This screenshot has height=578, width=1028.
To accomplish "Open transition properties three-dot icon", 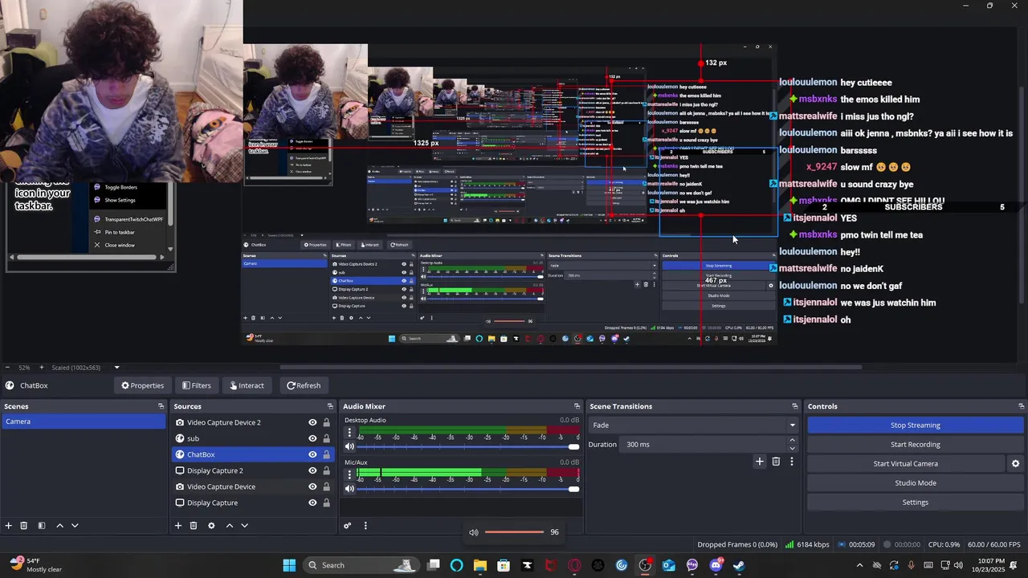I will pos(792,462).
